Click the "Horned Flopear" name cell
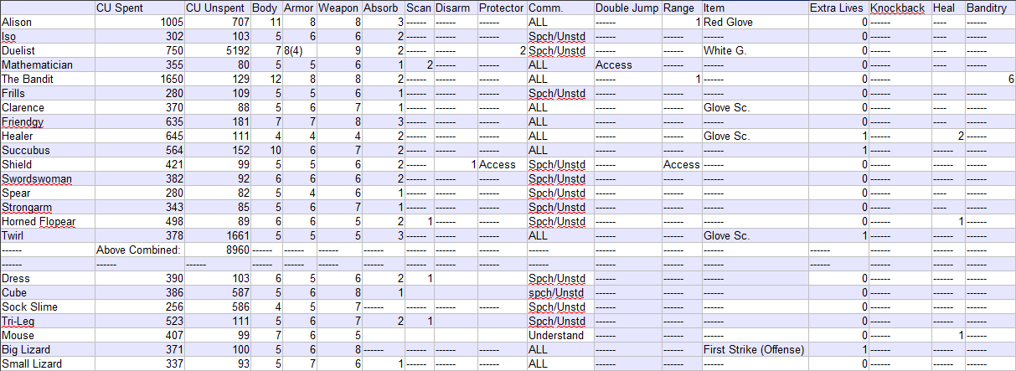The height and width of the screenshot is (371, 1016). click(47, 221)
